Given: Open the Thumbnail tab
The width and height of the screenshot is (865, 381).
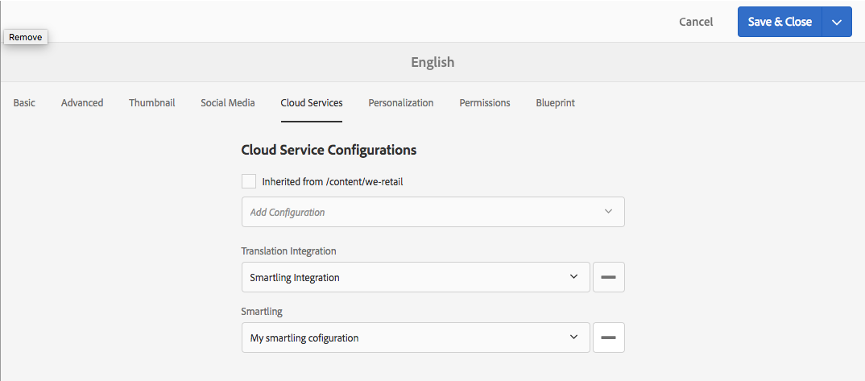Looking at the screenshot, I should point(151,102).
